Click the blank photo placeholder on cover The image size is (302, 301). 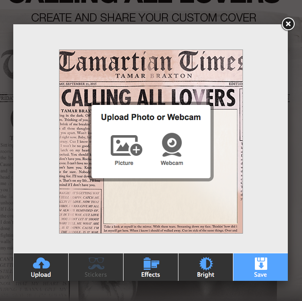tap(171, 202)
